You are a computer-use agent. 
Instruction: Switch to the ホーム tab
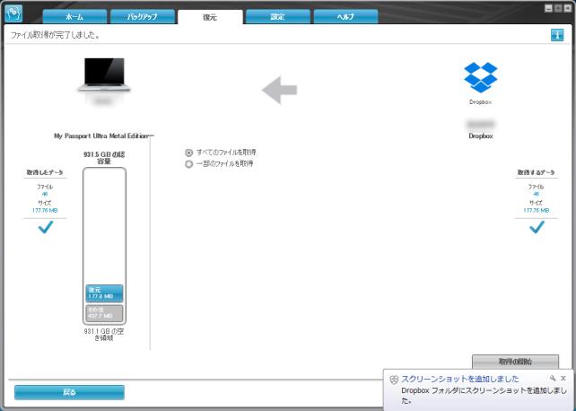pos(74,17)
